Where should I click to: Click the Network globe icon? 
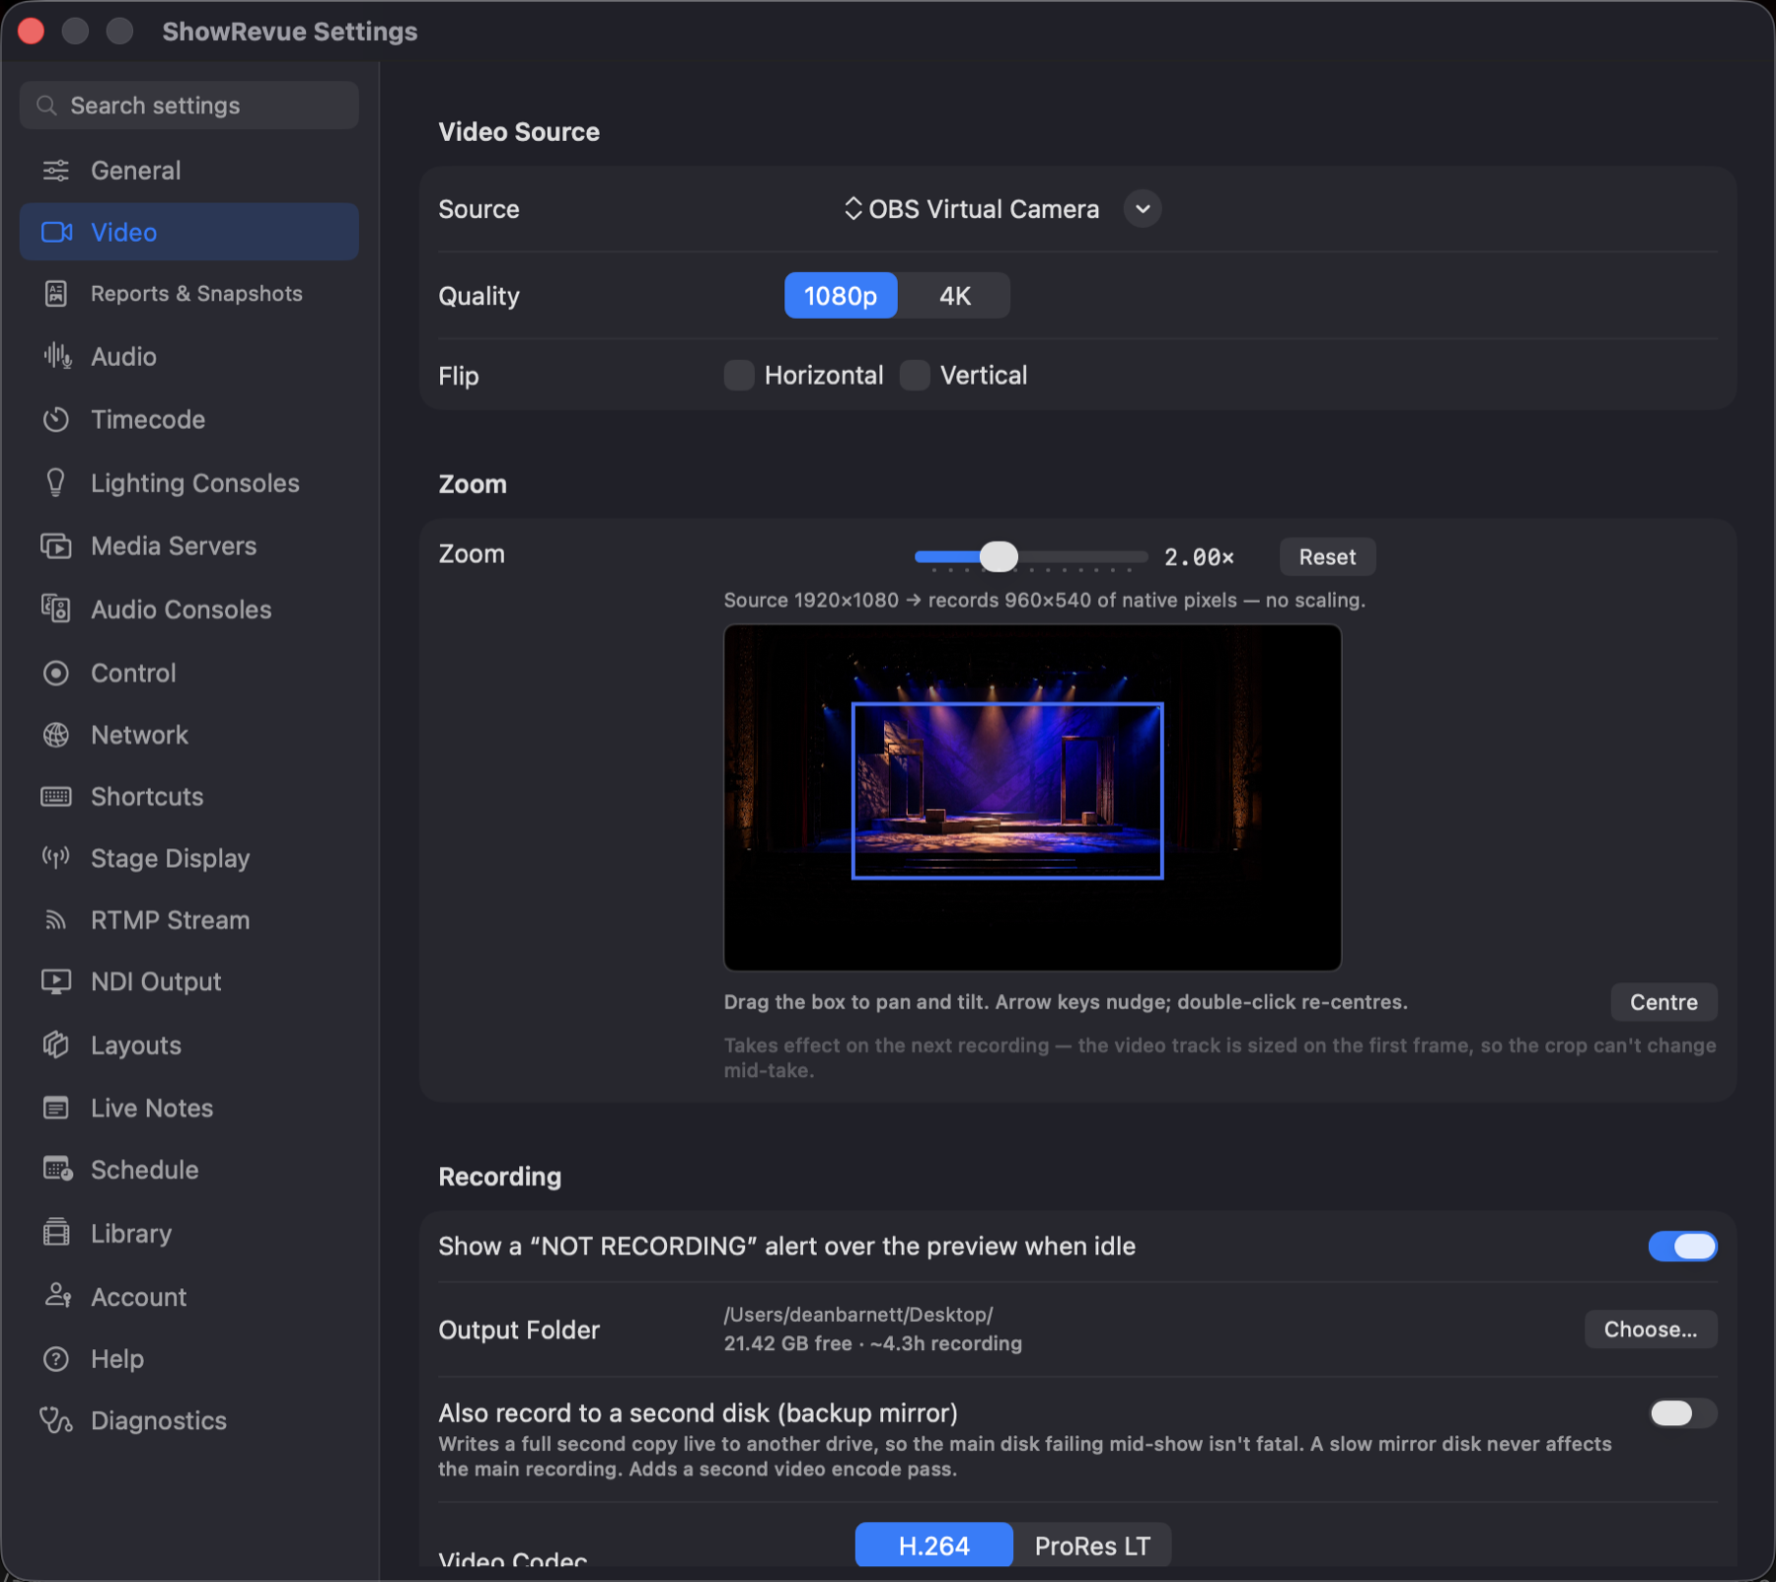(56, 735)
